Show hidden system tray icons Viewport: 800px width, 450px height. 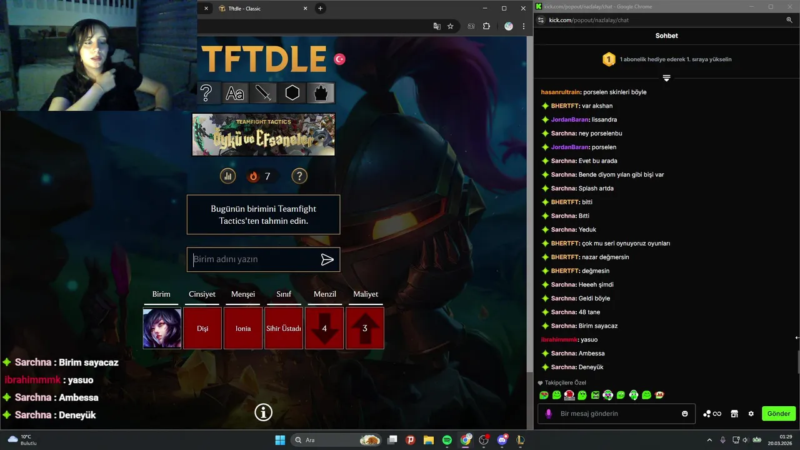click(x=709, y=440)
